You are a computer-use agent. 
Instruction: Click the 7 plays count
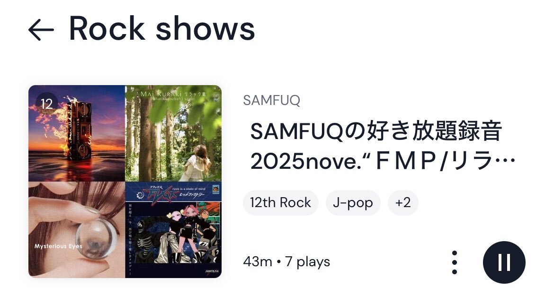point(307,262)
